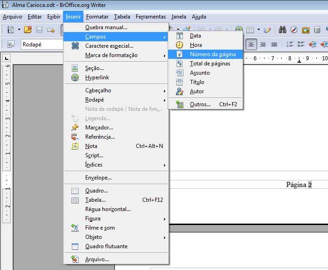Open the Formatar menu
Viewport: 328px width, 270px height.
point(97,17)
